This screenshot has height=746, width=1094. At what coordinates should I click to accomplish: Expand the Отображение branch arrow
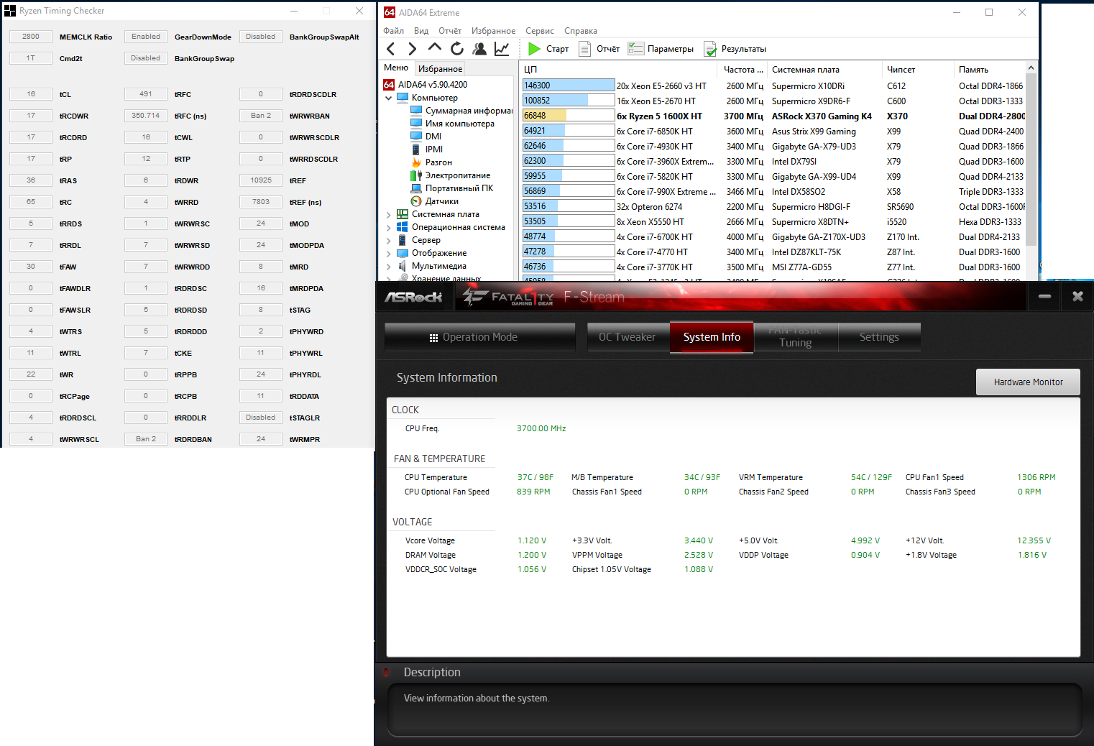pos(389,253)
